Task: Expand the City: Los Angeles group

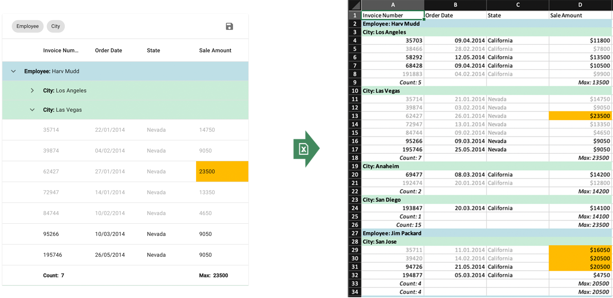Action: coord(32,90)
